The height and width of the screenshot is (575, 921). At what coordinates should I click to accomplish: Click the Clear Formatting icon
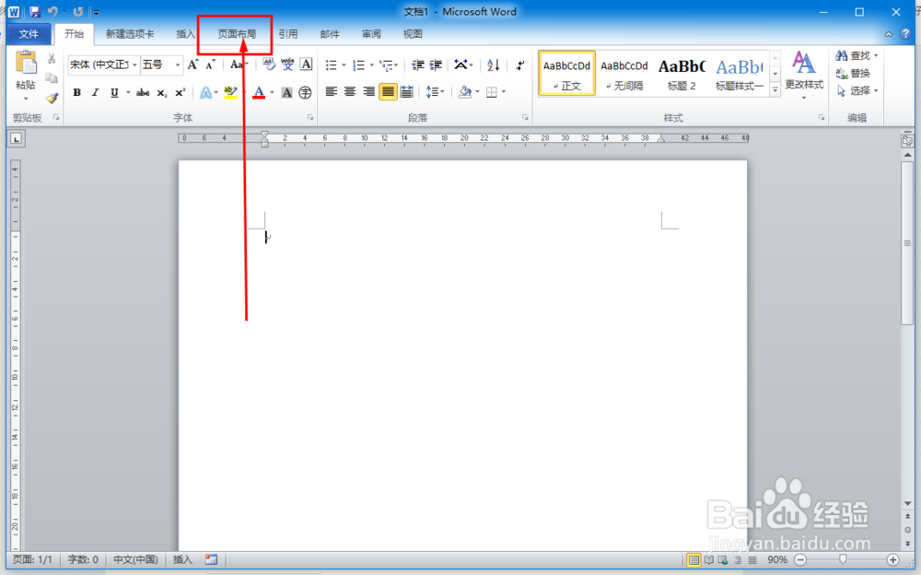[x=268, y=65]
